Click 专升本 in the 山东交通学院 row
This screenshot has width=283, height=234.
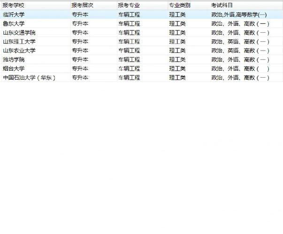point(80,33)
